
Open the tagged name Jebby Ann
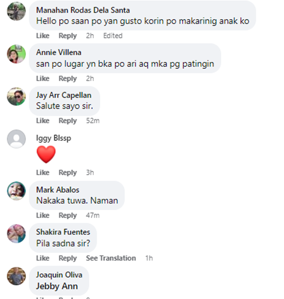click(x=57, y=286)
